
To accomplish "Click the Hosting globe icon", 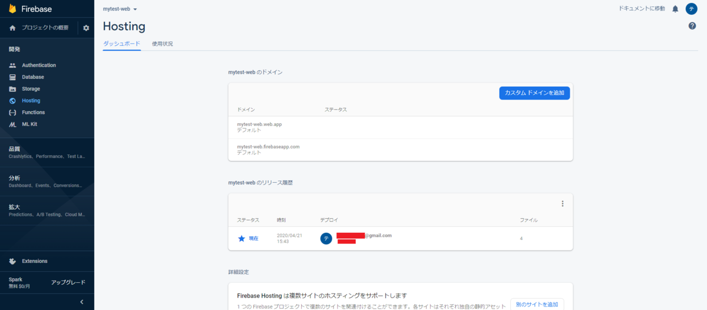I will tap(12, 101).
